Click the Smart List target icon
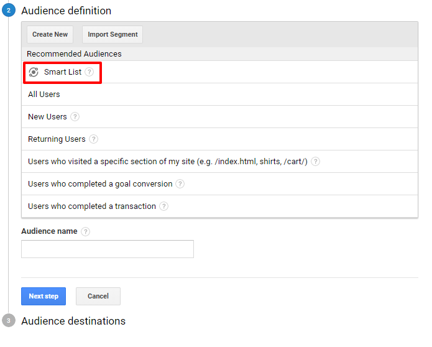 pyautogui.click(x=34, y=72)
